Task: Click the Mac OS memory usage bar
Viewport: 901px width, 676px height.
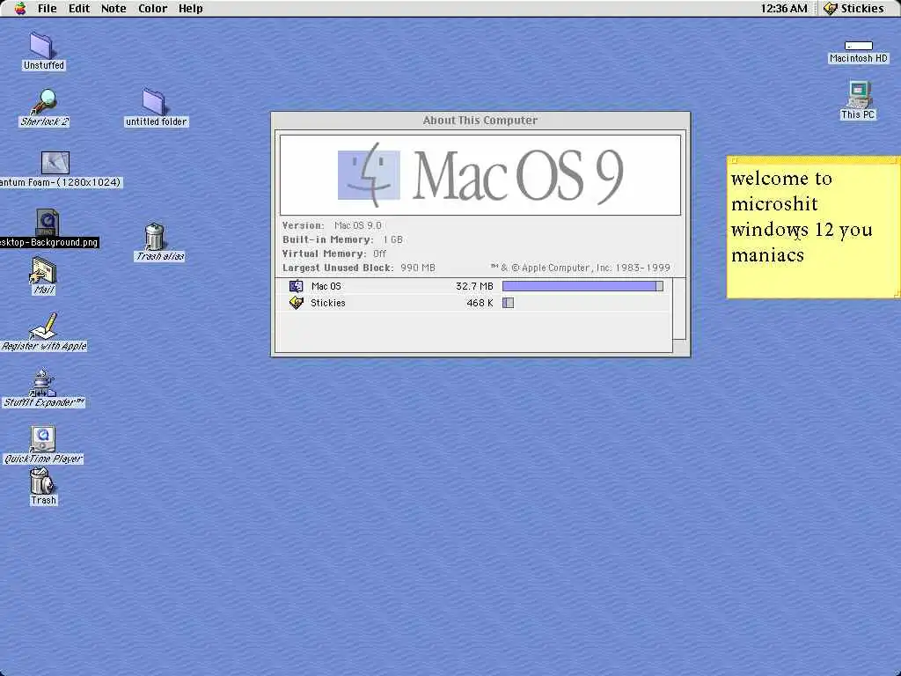Action: 582,286
